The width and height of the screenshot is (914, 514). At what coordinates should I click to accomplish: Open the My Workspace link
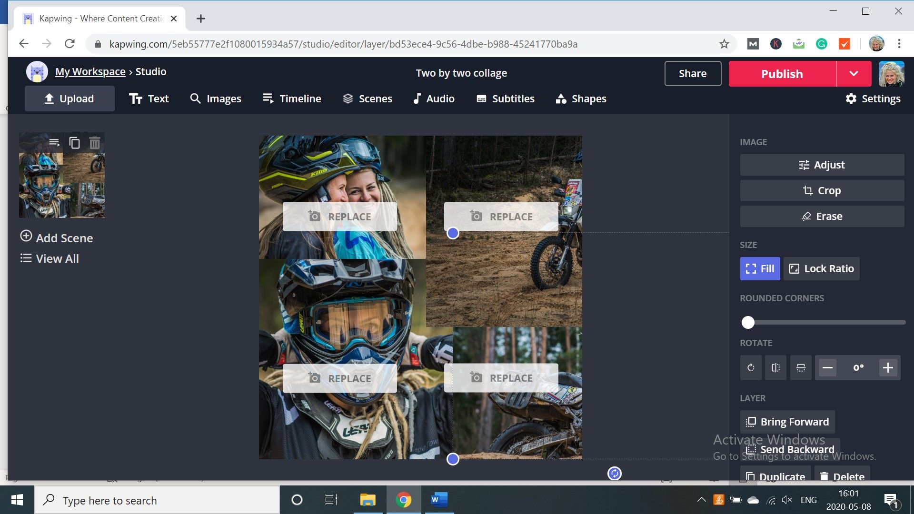click(90, 72)
